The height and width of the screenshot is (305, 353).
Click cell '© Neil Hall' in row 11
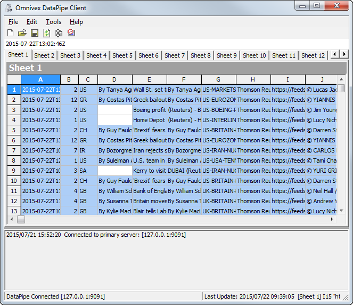tap(321, 191)
